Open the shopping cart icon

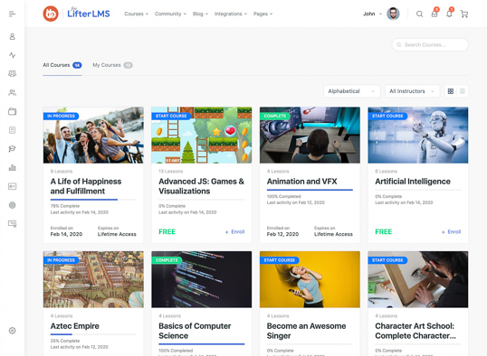[x=464, y=14]
